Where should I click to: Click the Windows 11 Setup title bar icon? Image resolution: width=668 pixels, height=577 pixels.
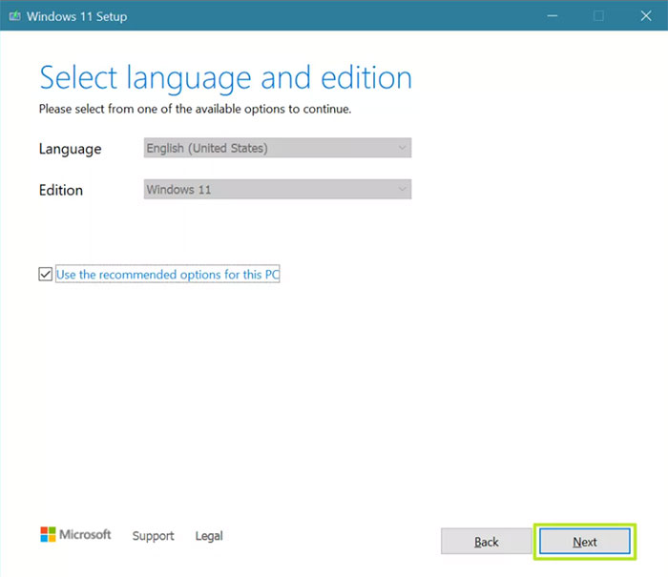click(13, 16)
